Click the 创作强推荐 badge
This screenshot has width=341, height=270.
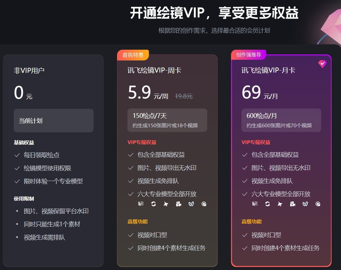[248, 55]
